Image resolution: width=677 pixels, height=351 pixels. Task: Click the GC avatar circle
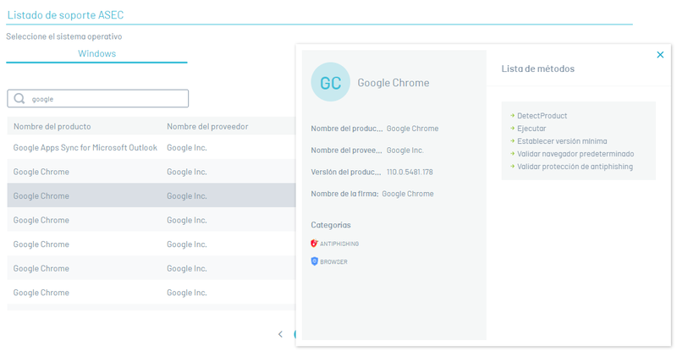pyautogui.click(x=330, y=82)
